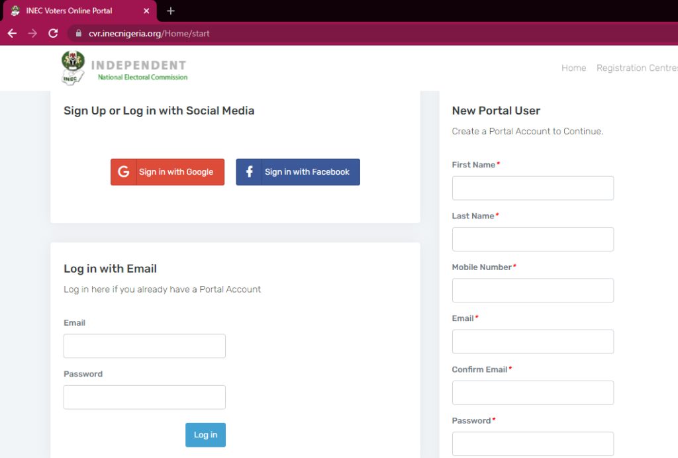Click the address bar URL
678x458 pixels.
click(x=149, y=33)
